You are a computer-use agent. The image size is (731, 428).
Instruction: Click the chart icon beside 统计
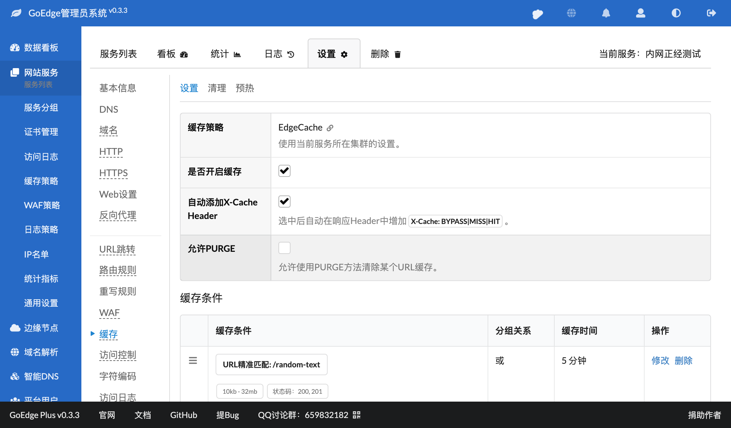click(x=237, y=54)
